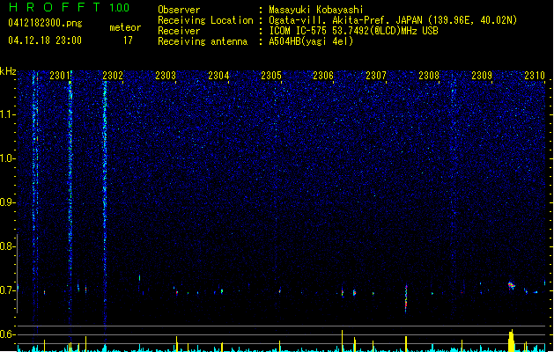Click the 0.9 kHz axis label
The image size is (554, 352).
(x=8, y=202)
